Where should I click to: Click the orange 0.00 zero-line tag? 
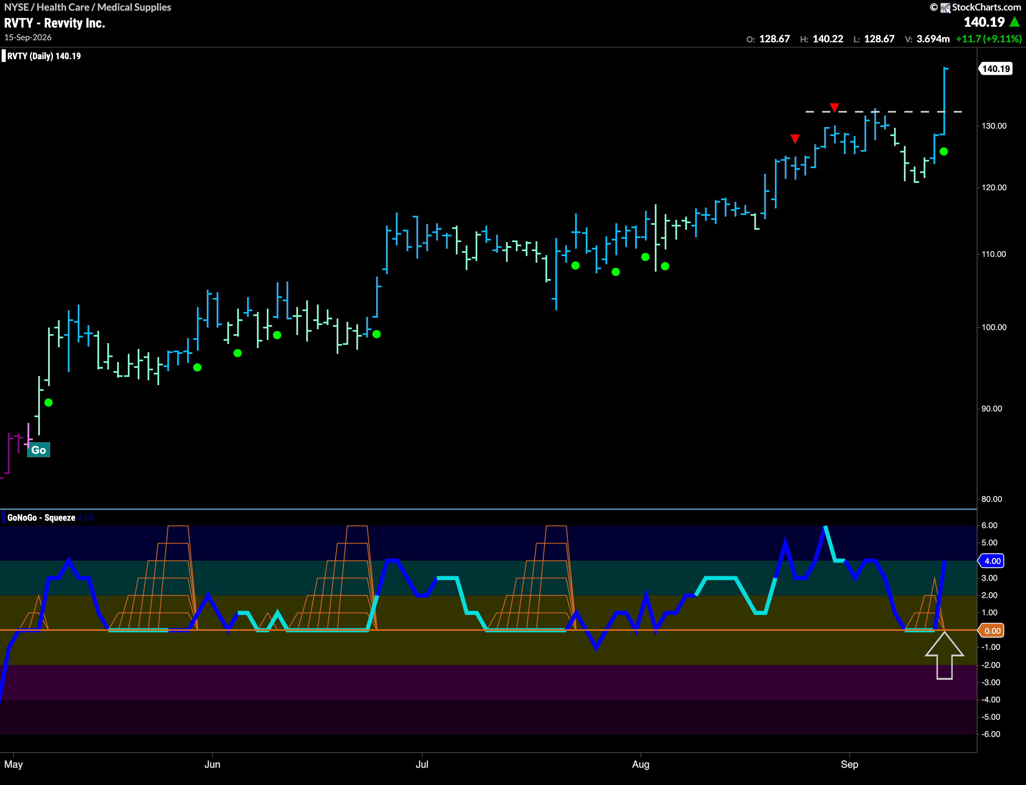pos(991,631)
